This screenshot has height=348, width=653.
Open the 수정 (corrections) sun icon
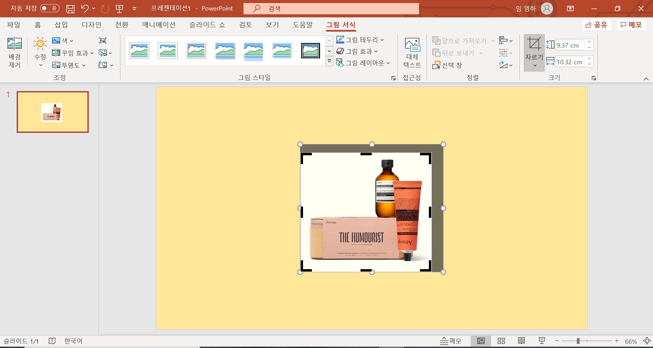pyautogui.click(x=40, y=43)
